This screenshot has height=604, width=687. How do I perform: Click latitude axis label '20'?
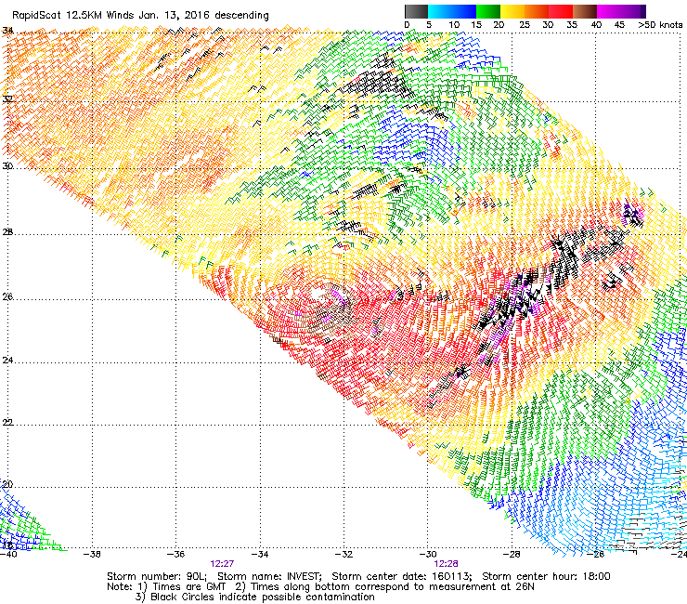point(7,485)
